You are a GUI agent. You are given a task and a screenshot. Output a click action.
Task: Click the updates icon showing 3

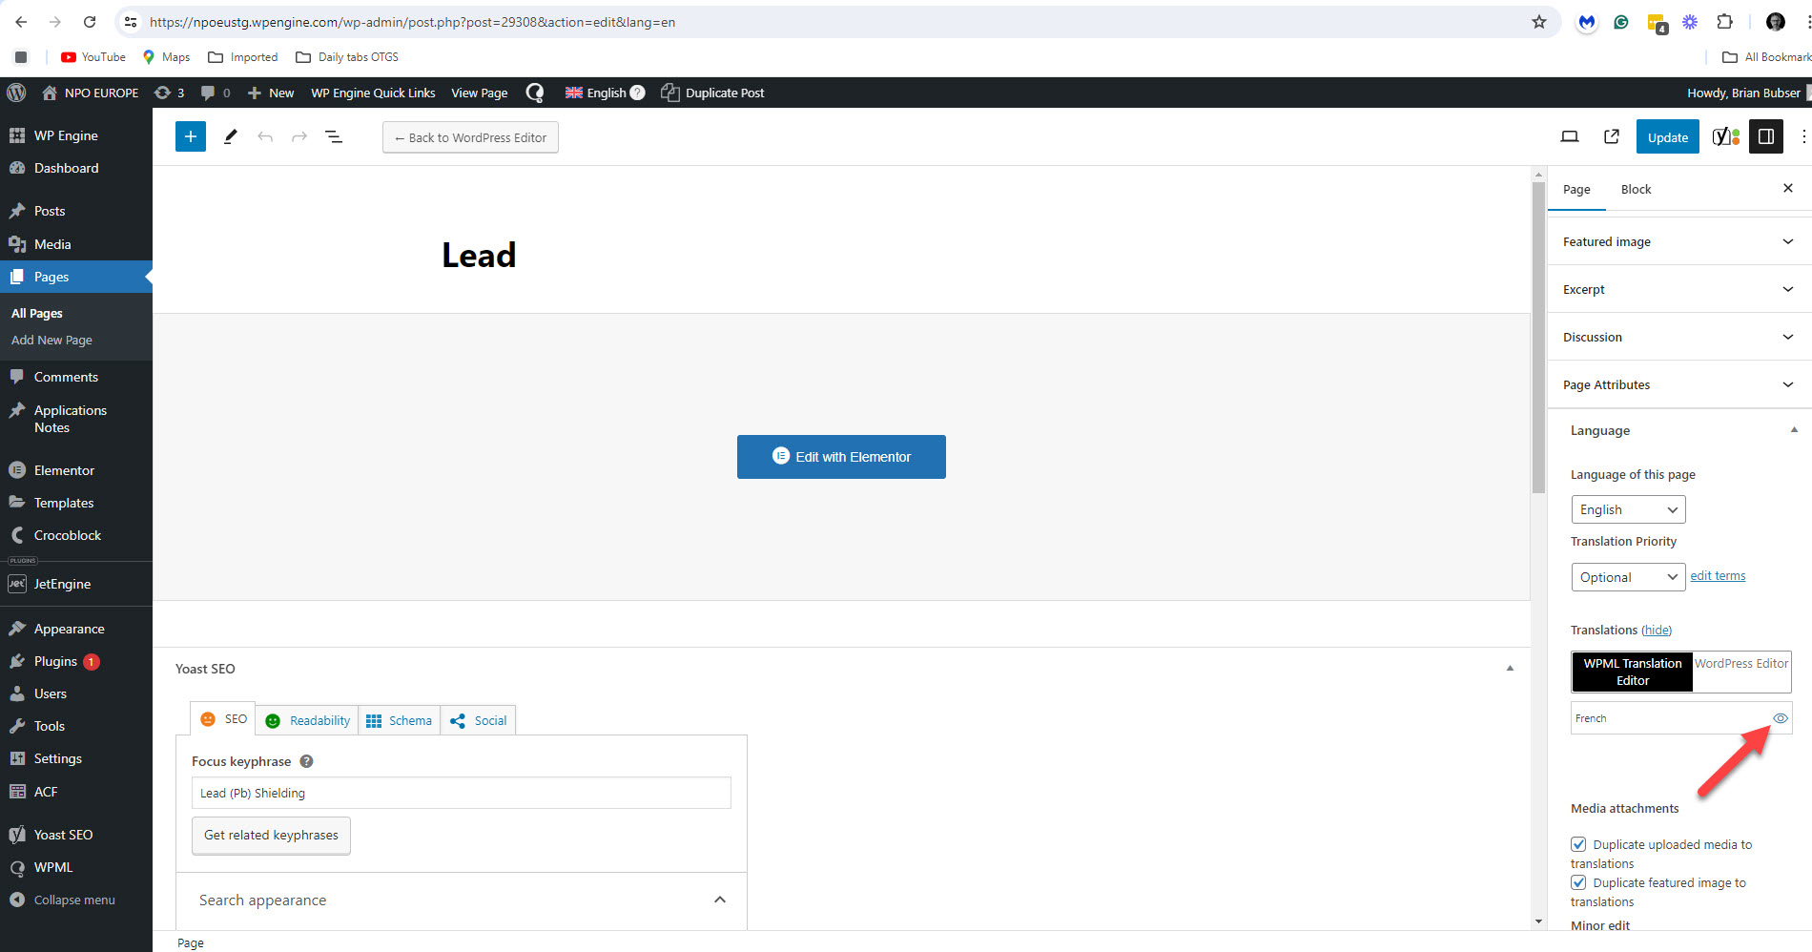169,93
